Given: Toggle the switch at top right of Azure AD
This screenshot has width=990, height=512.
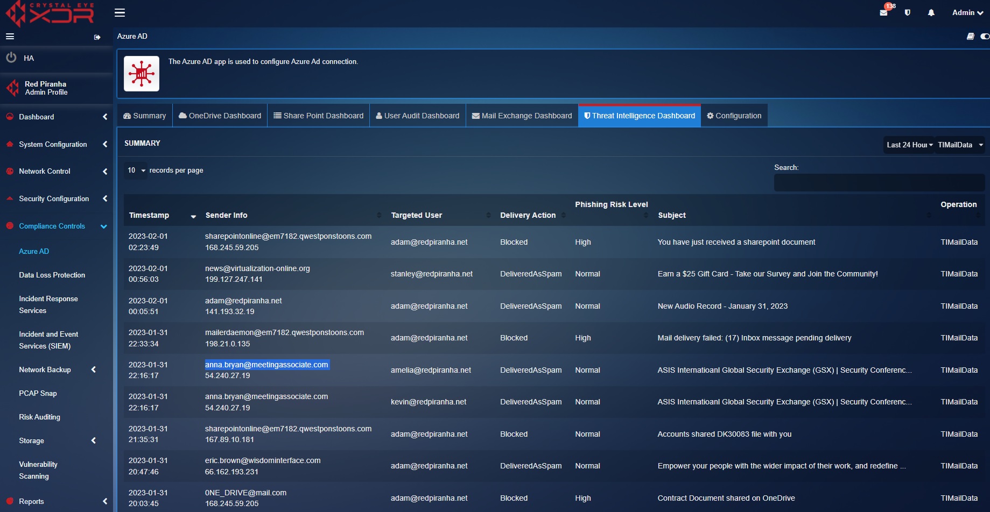Looking at the screenshot, I should pos(985,36).
